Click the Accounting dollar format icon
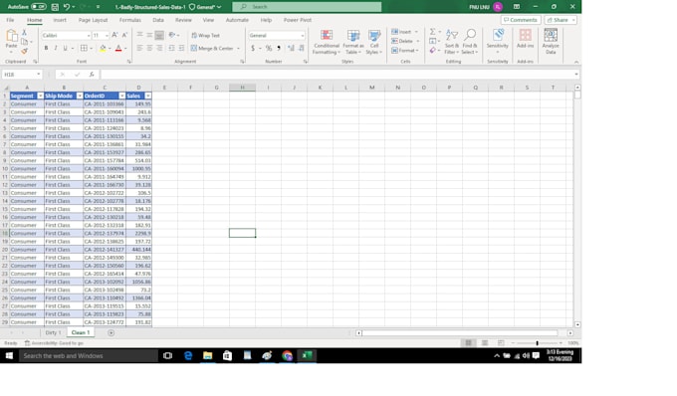 coord(253,48)
